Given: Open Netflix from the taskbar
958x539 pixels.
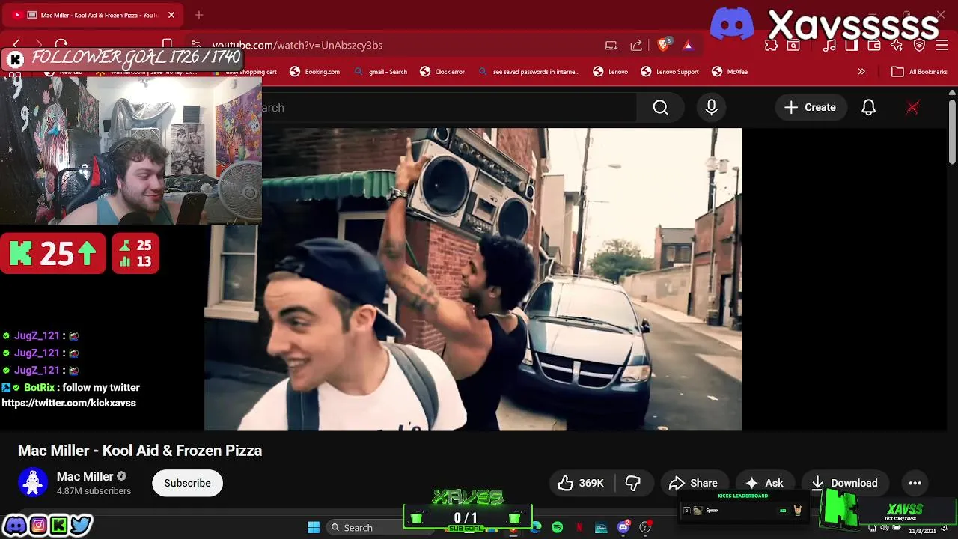Looking at the screenshot, I should (579, 528).
